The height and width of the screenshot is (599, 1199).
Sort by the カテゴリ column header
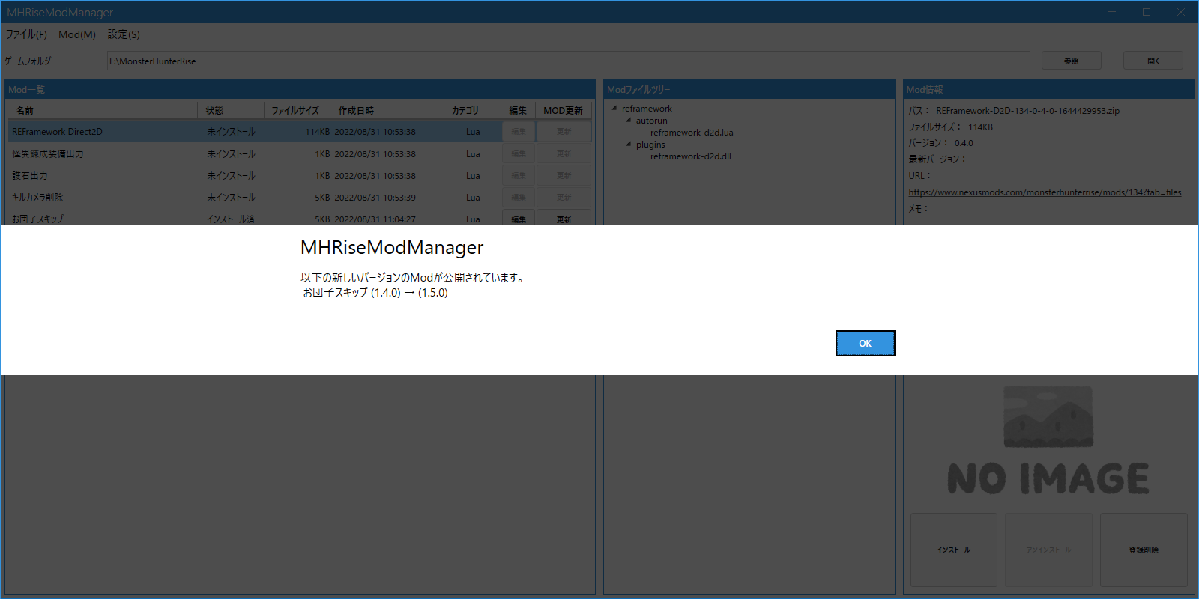pyautogui.click(x=472, y=110)
